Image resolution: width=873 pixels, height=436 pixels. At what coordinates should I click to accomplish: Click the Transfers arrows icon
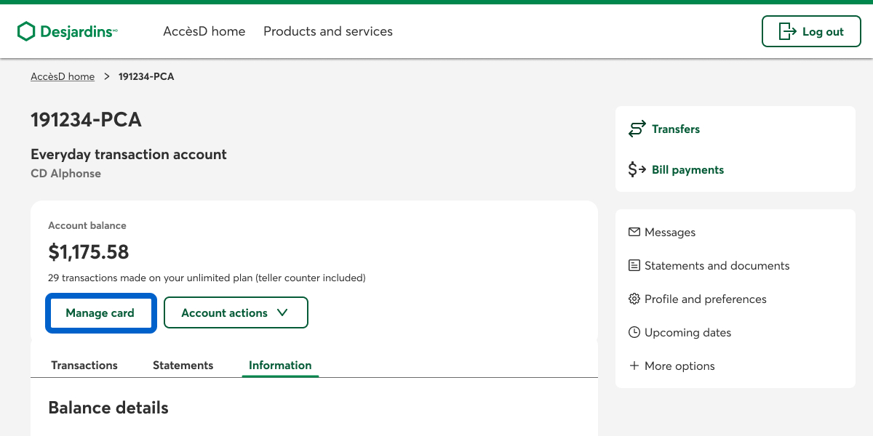click(637, 129)
